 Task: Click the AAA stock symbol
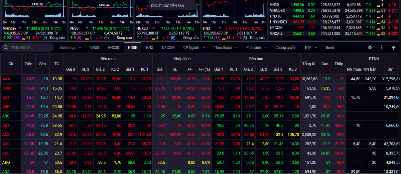pyautogui.click(x=6, y=79)
